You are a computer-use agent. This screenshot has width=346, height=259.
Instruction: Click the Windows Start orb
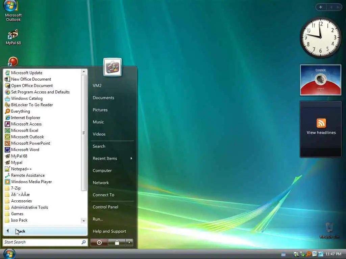[x=9, y=254]
